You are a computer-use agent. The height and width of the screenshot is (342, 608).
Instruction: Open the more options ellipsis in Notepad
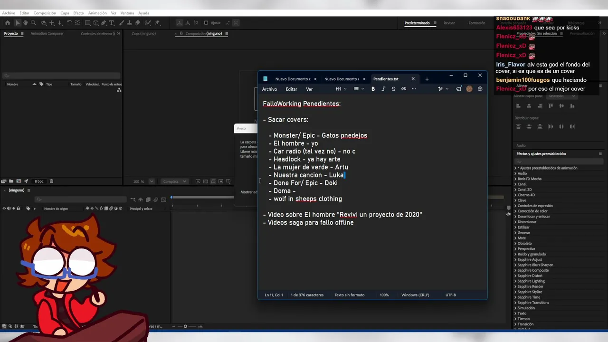pyautogui.click(x=414, y=89)
